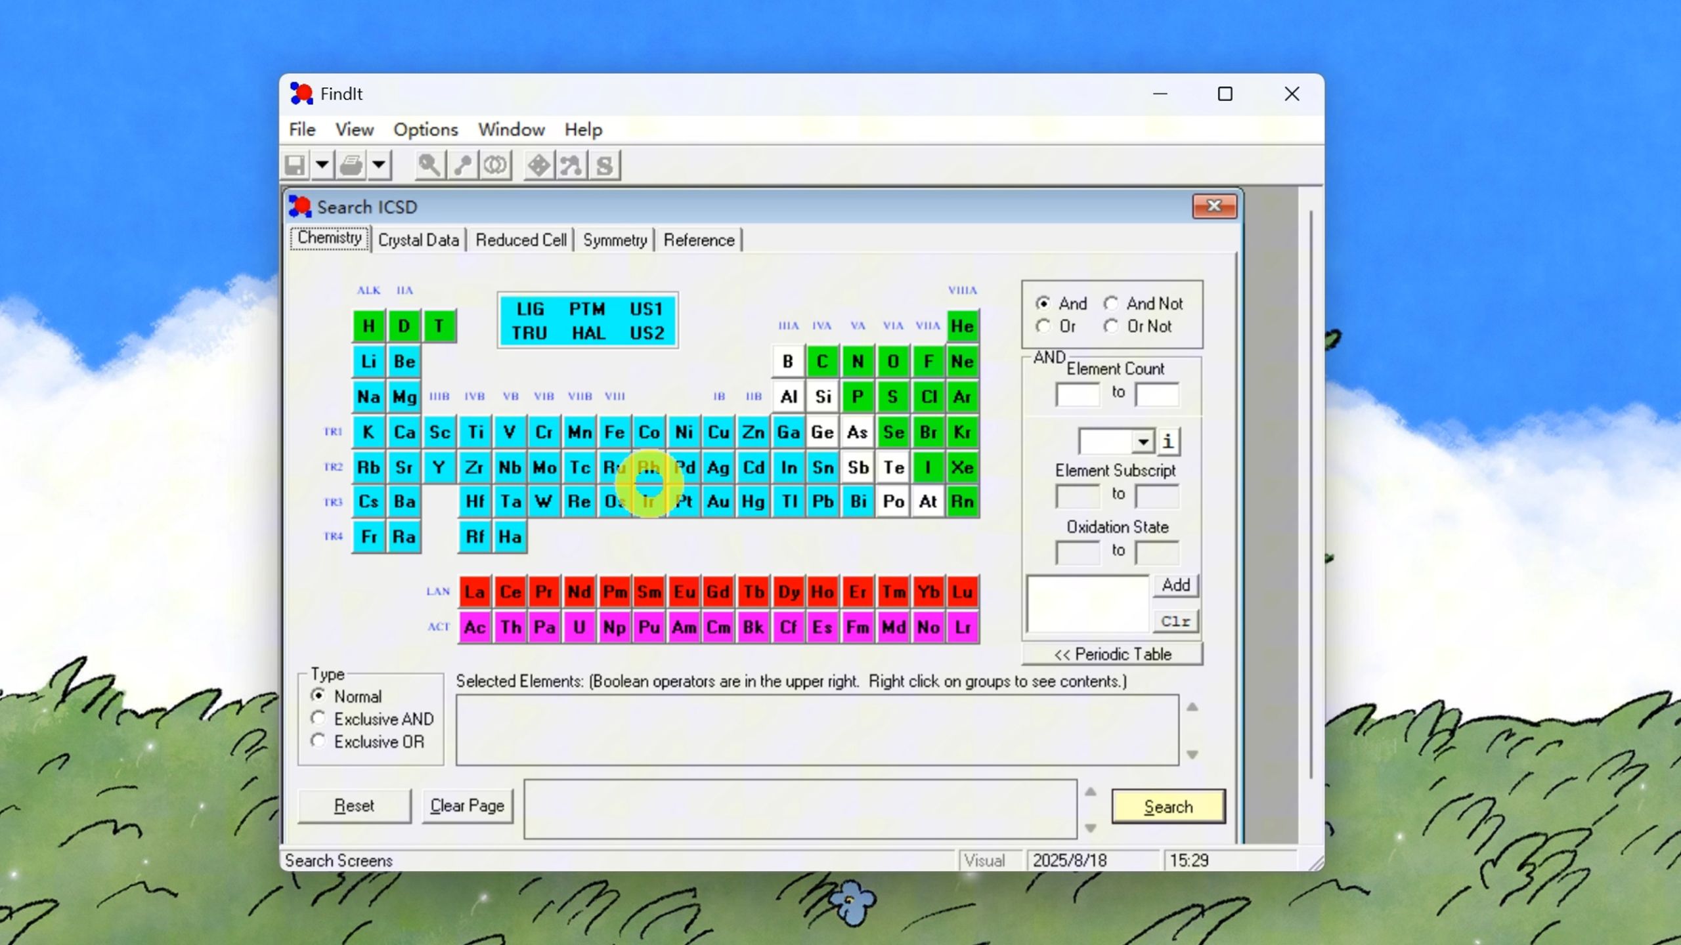The height and width of the screenshot is (945, 1681).
Task: Choose Normal search type
Action: coord(346,696)
